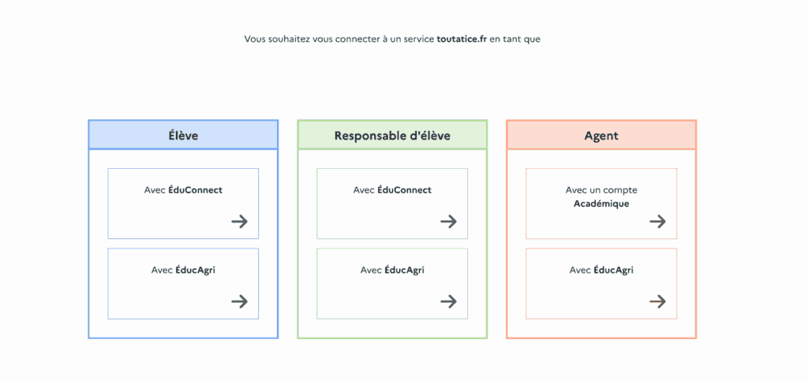
Task: Click the arrow in Élève's ÉducAgri card
Action: coord(239,301)
